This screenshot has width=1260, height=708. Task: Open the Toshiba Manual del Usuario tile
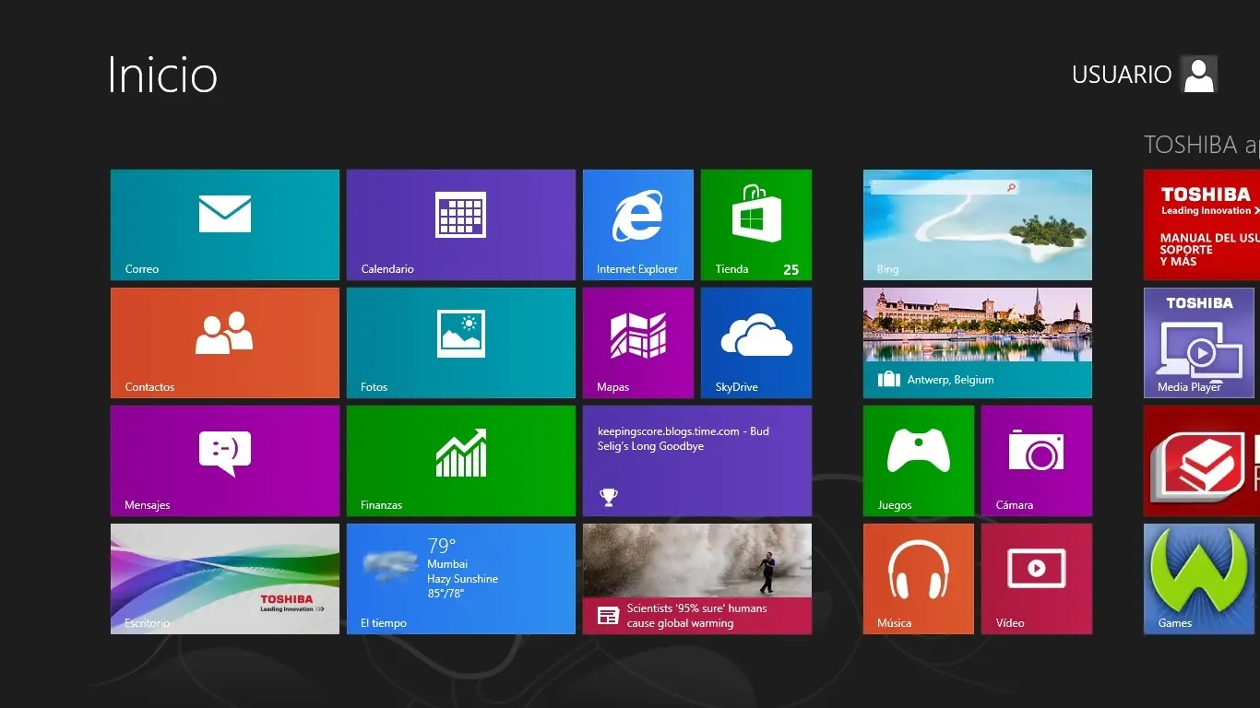click(x=1202, y=225)
